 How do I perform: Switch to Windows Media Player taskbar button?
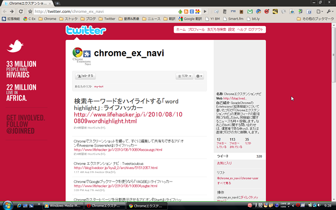coord(63,206)
